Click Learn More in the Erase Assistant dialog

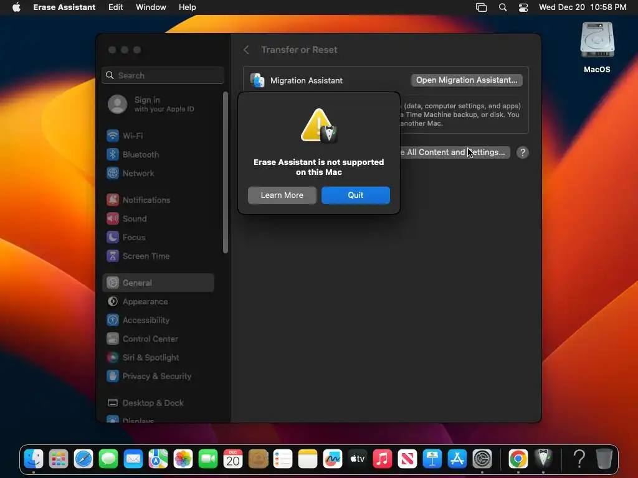pos(282,195)
